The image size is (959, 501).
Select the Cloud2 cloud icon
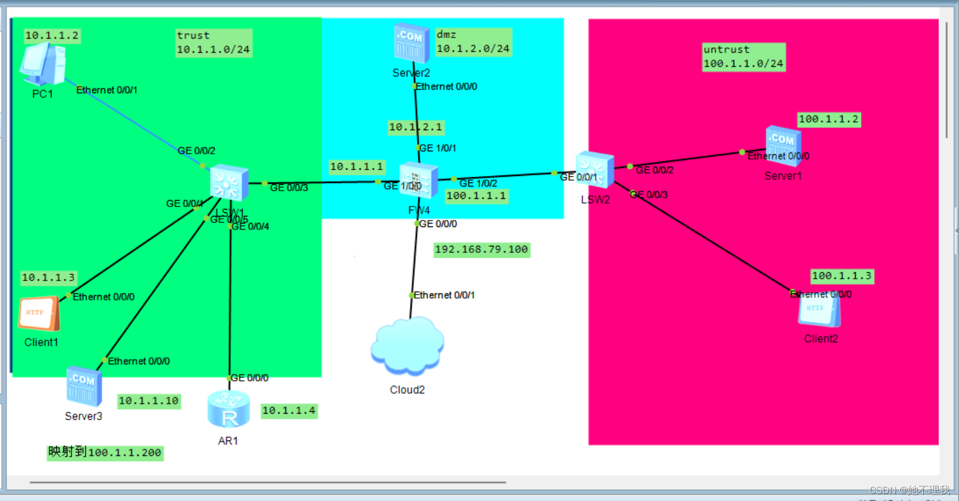[x=407, y=346]
